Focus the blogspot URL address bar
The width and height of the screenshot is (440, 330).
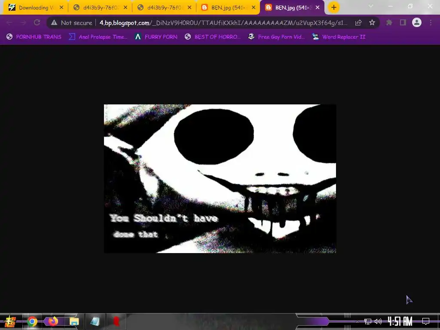[x=223, y=23]
